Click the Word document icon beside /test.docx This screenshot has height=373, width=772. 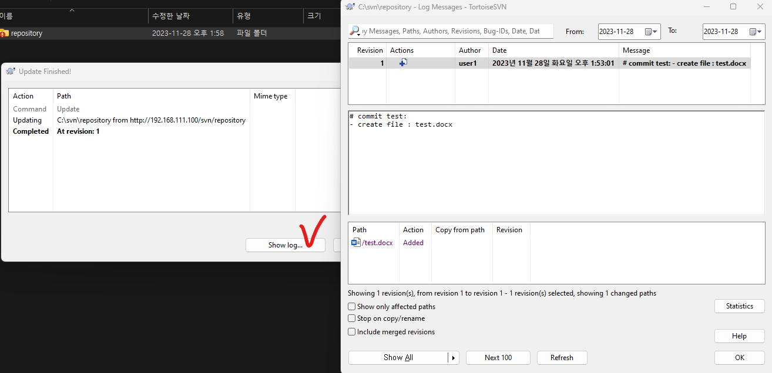356,242
